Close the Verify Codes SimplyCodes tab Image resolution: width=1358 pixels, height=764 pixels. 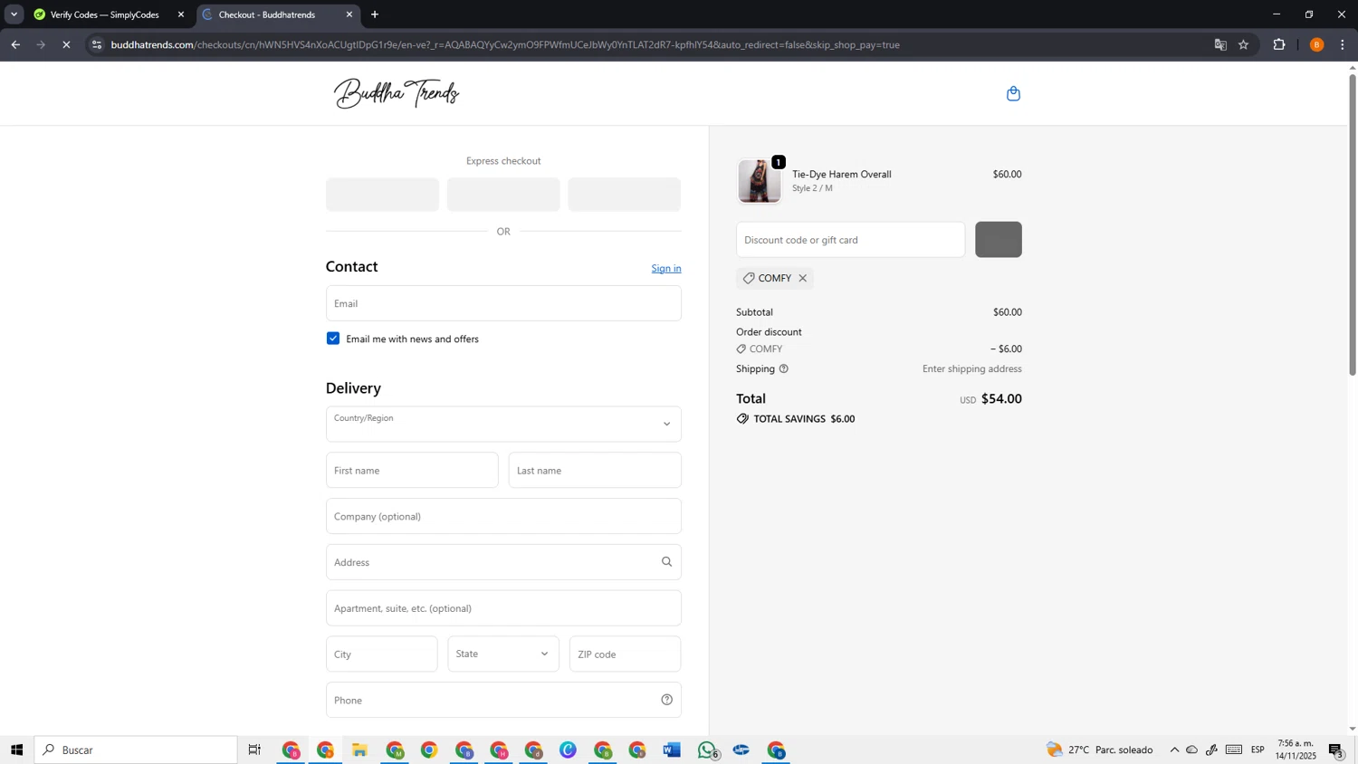click(181, 14)
